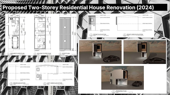The height and width of the screenshot is (95, 170).
Task: Open the rear-side perspective render thumbnail
Action: point(122,78)
